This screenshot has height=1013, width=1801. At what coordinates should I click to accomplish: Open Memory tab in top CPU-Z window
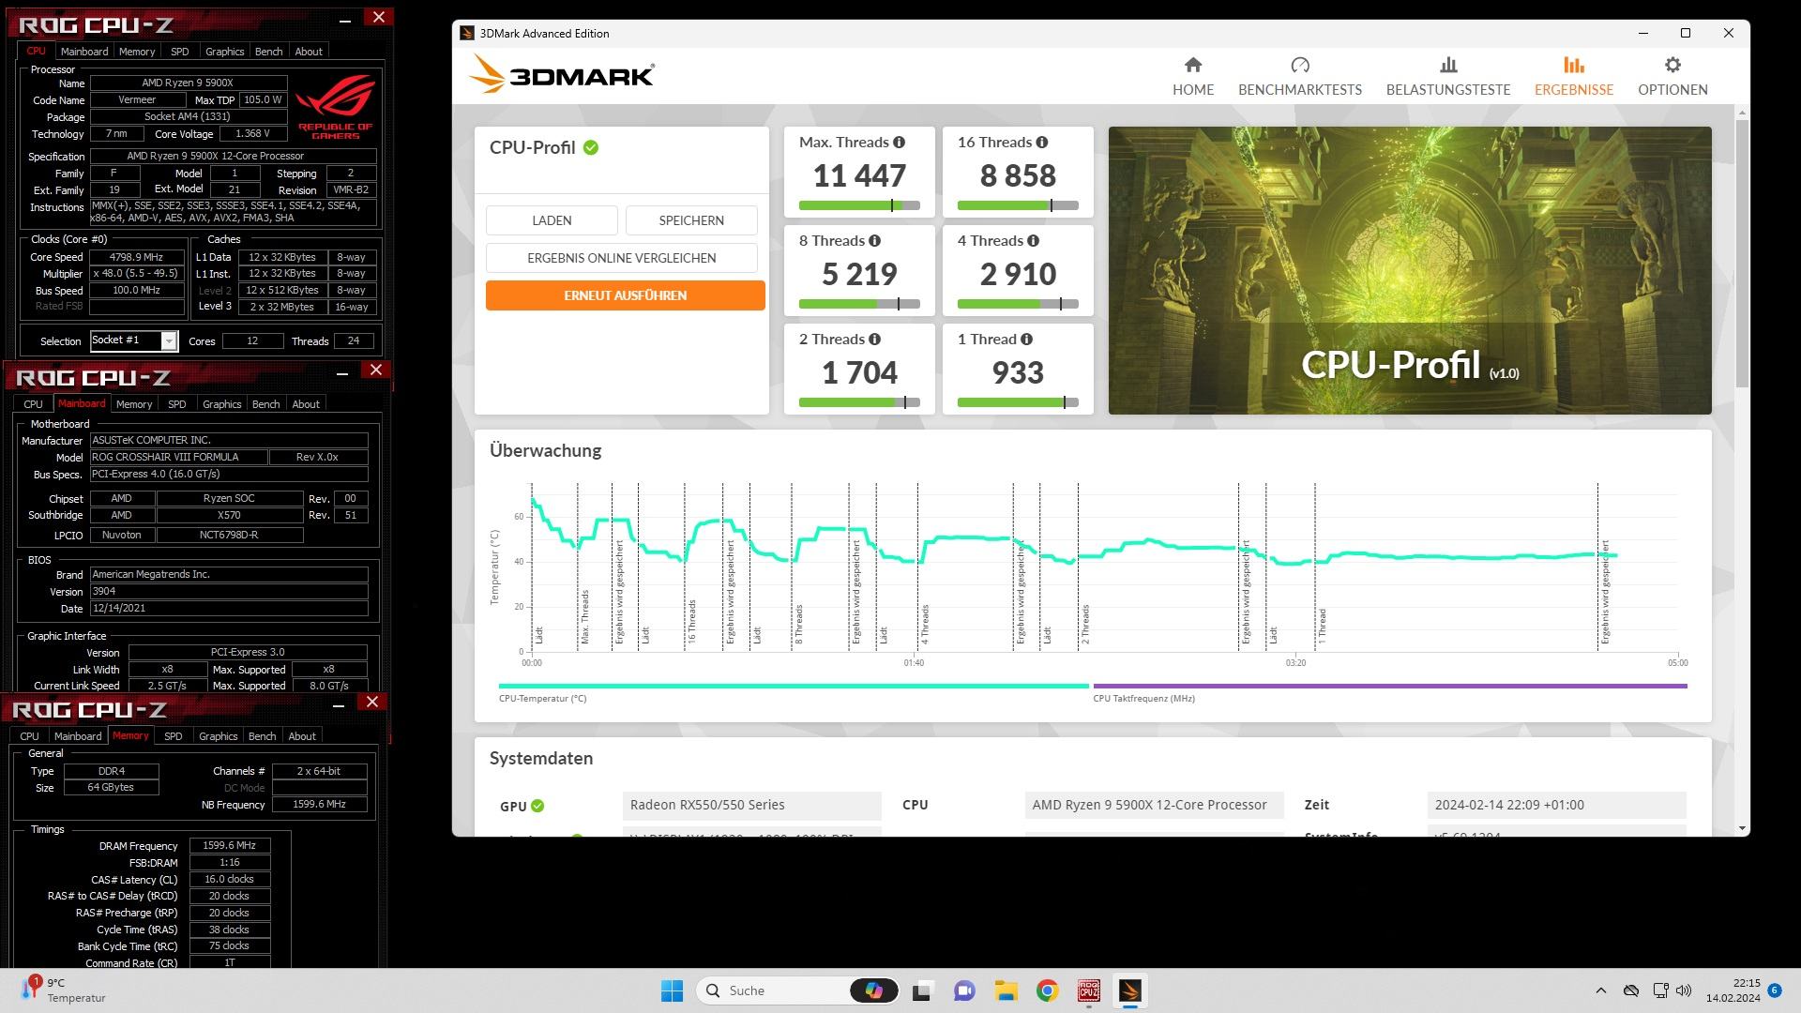(x=137, y=52)
